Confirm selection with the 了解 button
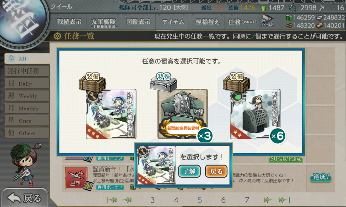Image resolution: width=346 pixels, height=207 pixels. (x=189, y=171)
